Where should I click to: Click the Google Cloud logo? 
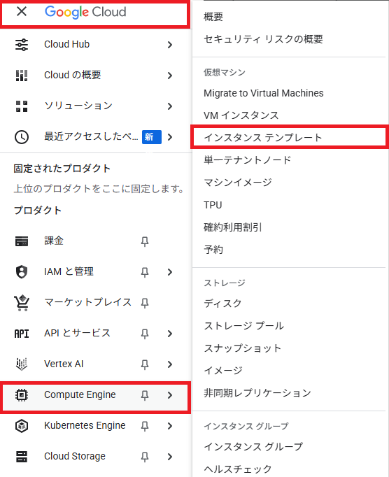click(x=85, y=12)
